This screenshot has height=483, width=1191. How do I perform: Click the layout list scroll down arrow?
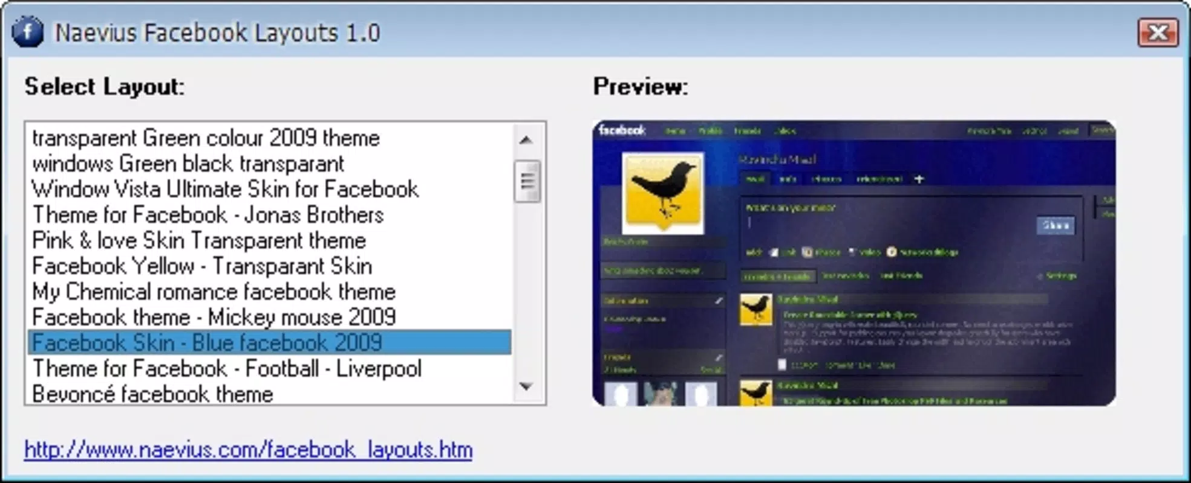(x=526, y=386)
